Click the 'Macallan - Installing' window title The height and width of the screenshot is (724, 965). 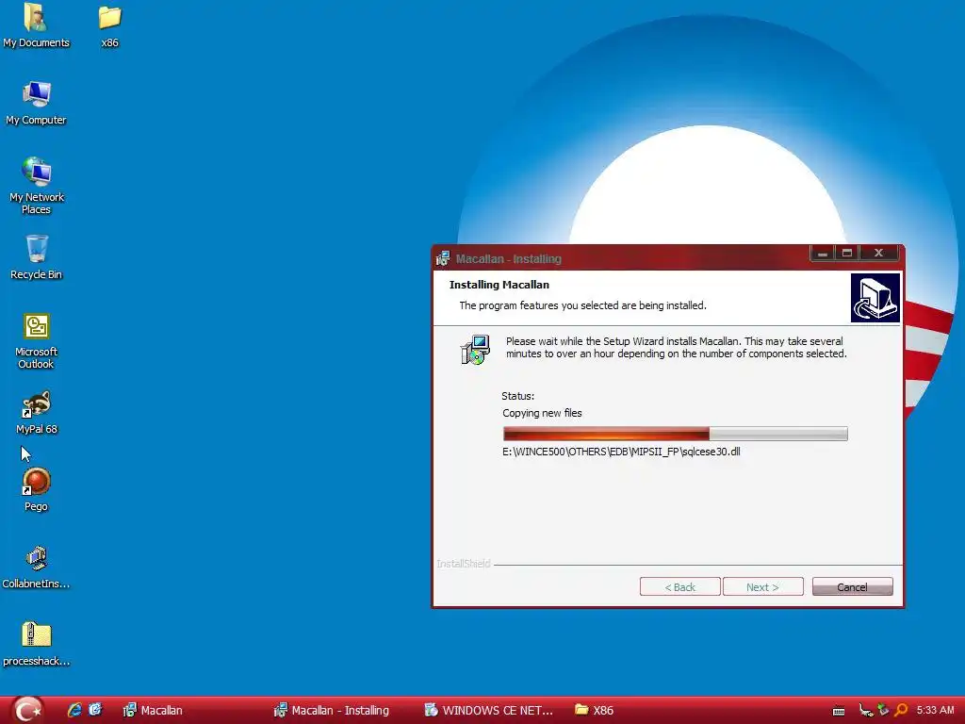[508, 259]
